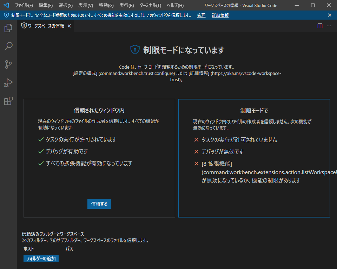Click the 管理 link in the banner
This screenshot has height=269, width=337.
pyautogui.click(x=201, y=15)
